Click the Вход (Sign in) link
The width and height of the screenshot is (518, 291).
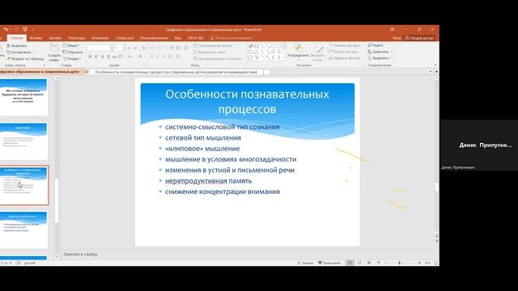point(397,38)
